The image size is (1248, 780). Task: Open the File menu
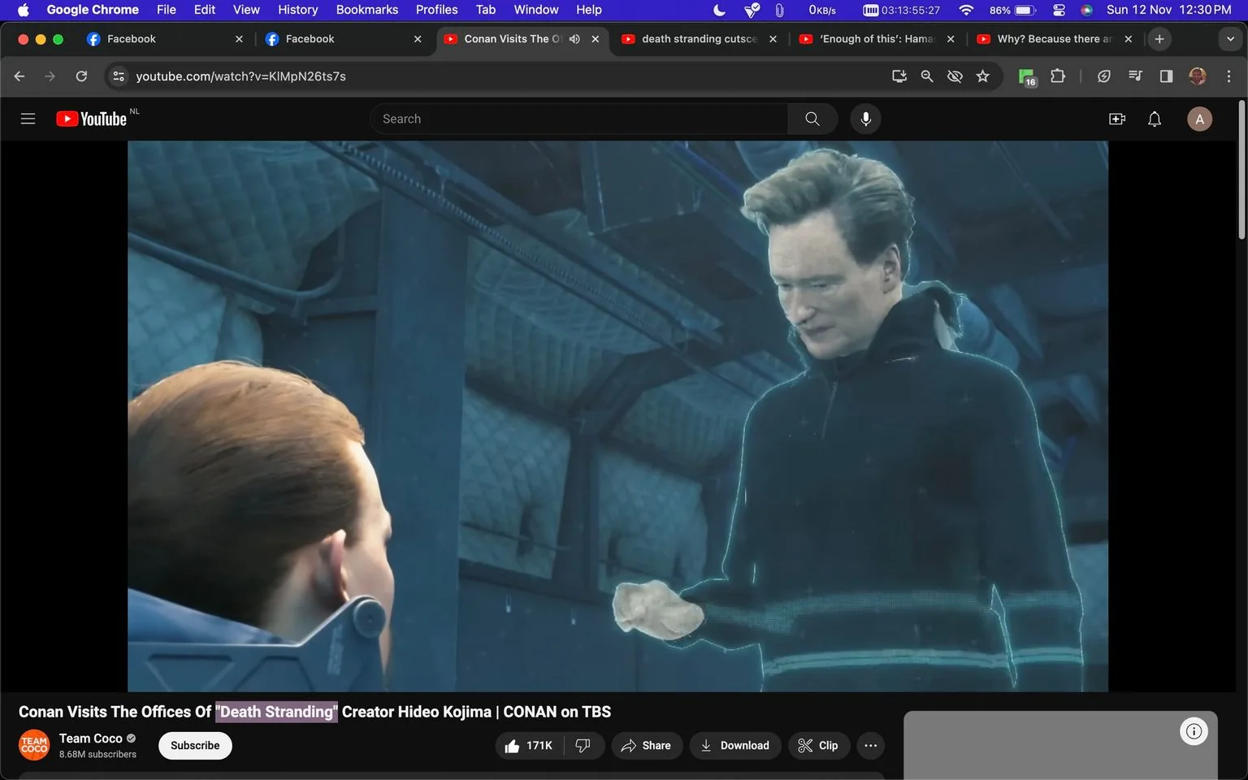coord(166,10)
